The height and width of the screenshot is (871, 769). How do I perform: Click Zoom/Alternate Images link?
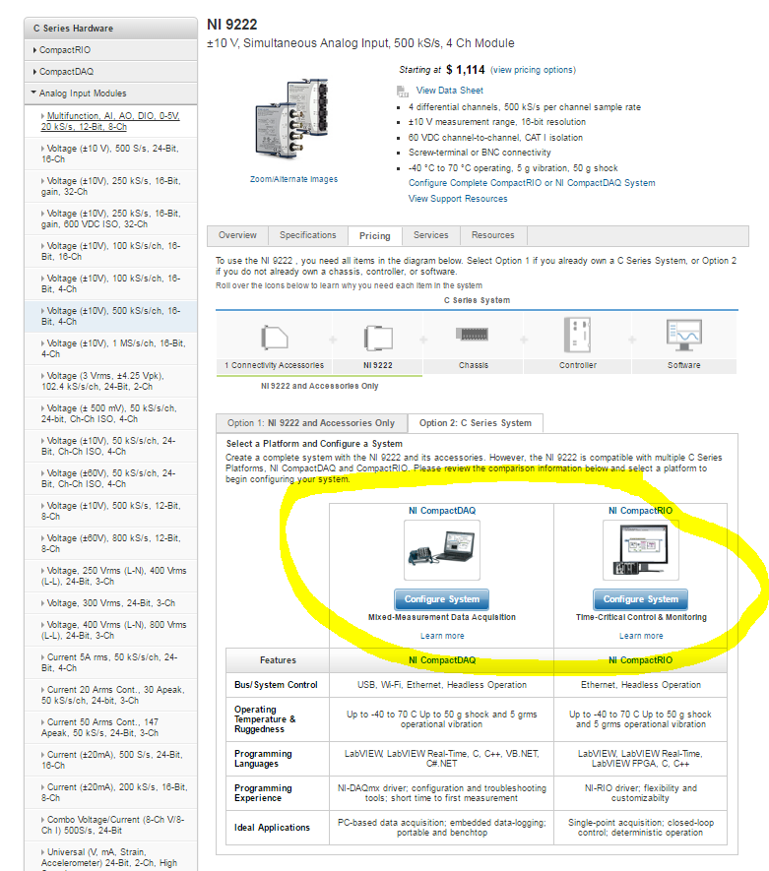pyautogui.click(x=294, y=179)
